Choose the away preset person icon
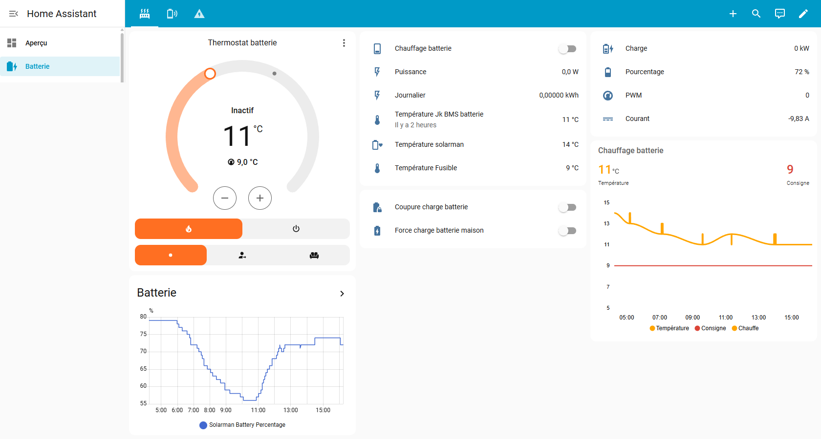 tap(242, 255)
